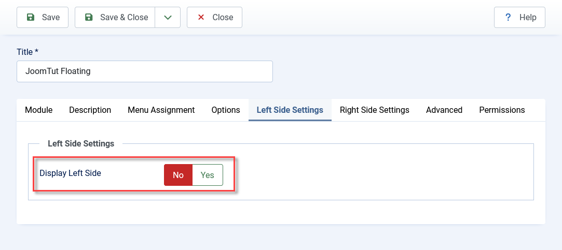This screenshot has height=250, width=562.
Task: Click the Save & Close button text
Action: [124, 17]
